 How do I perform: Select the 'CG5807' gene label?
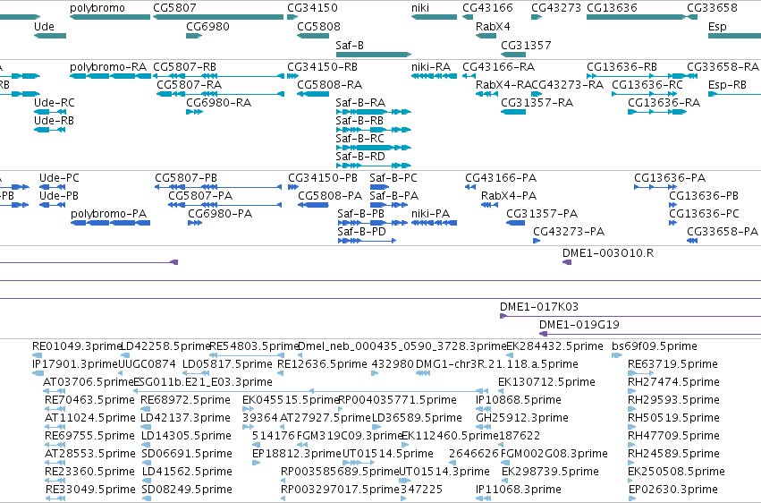coord(174,8)
